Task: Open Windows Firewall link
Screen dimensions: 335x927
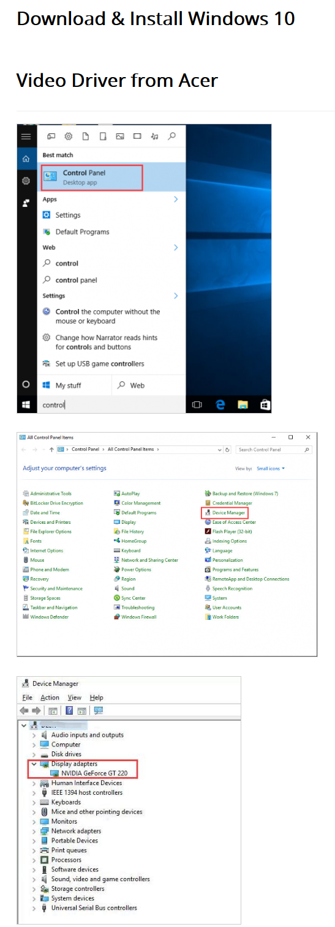Action: (x=135, y=617)
